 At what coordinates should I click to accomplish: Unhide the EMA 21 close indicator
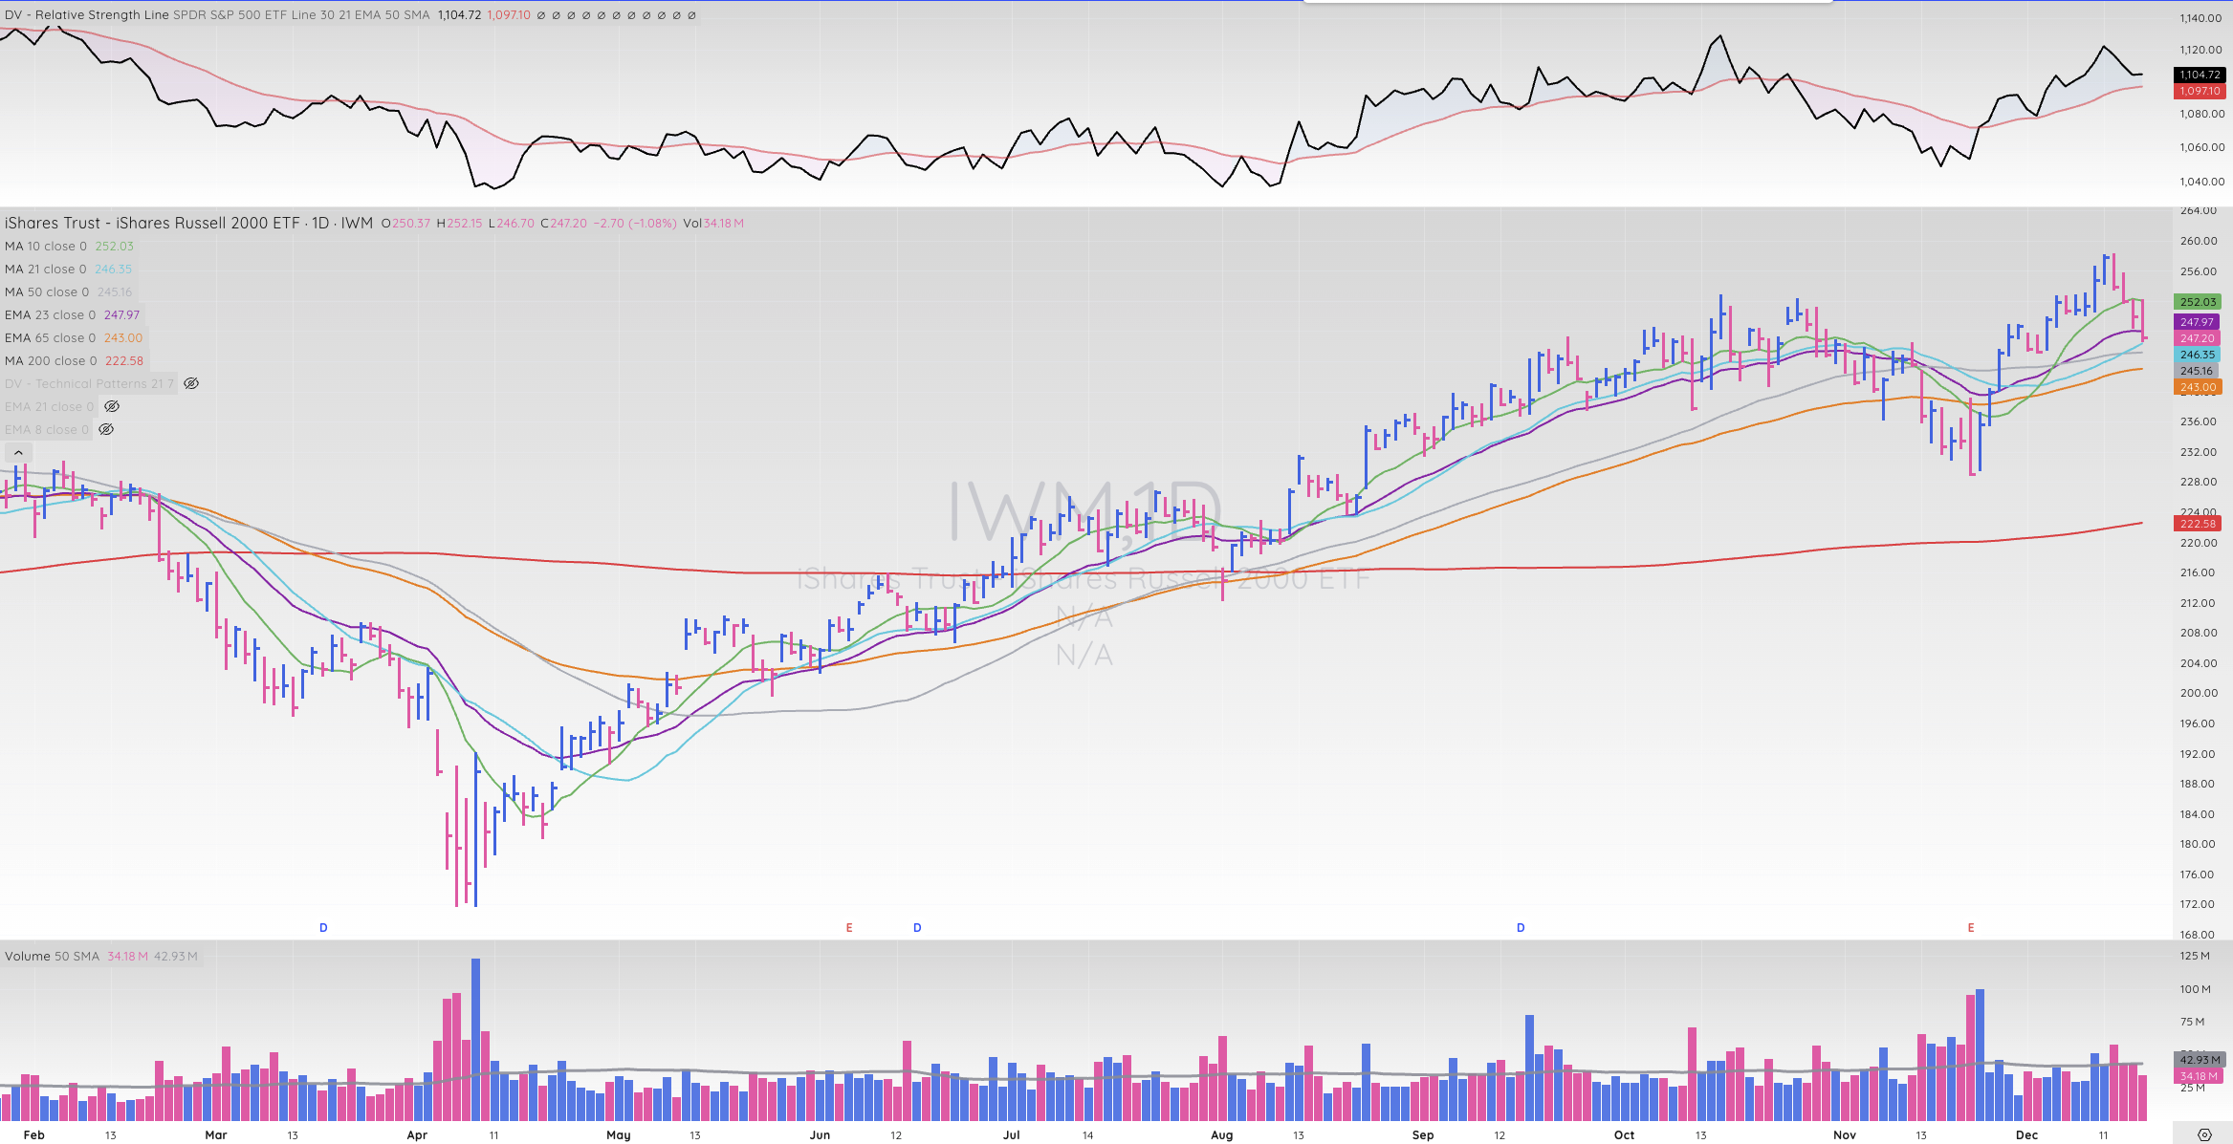[112, 406]
